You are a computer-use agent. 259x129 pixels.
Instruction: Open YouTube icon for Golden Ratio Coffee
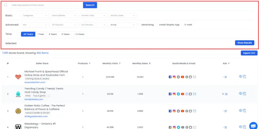[x=182, y=111]
